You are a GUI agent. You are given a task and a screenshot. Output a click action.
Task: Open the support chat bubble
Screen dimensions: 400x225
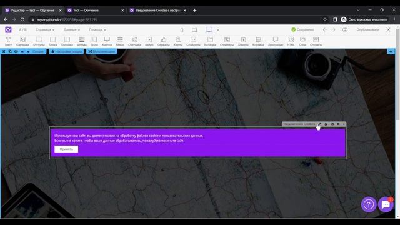[386, 204]
